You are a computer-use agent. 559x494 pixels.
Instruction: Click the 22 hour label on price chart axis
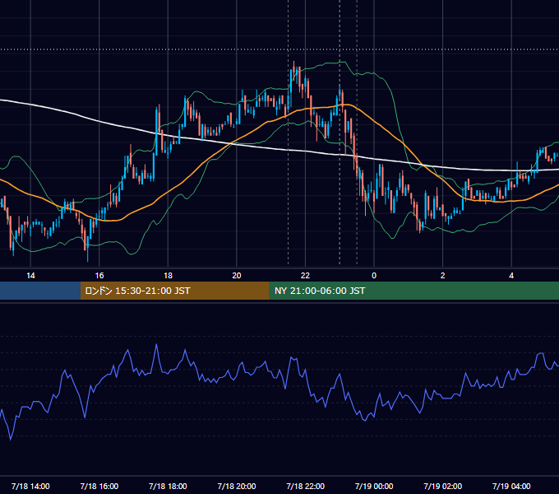305,276
